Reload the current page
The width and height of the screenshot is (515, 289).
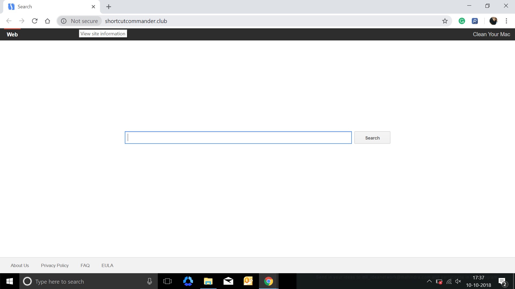coord(35,21)
